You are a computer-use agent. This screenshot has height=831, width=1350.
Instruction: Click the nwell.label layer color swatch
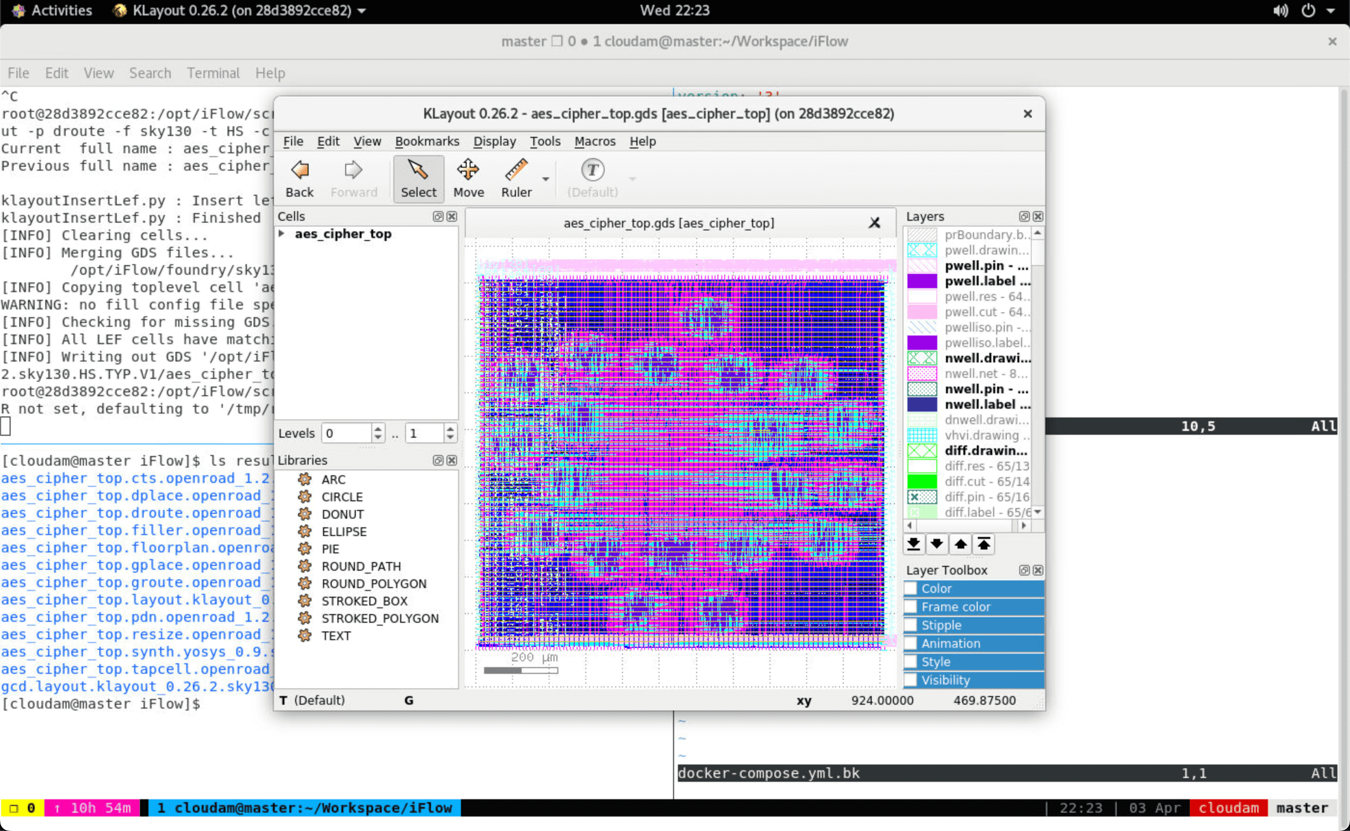click(x=922, y=404)
